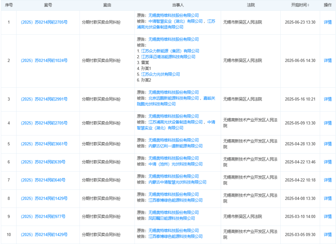View 详情 for the 2025-05-09 13:30 hearing
Screen dimensions: 336x244
click(328, 123)
